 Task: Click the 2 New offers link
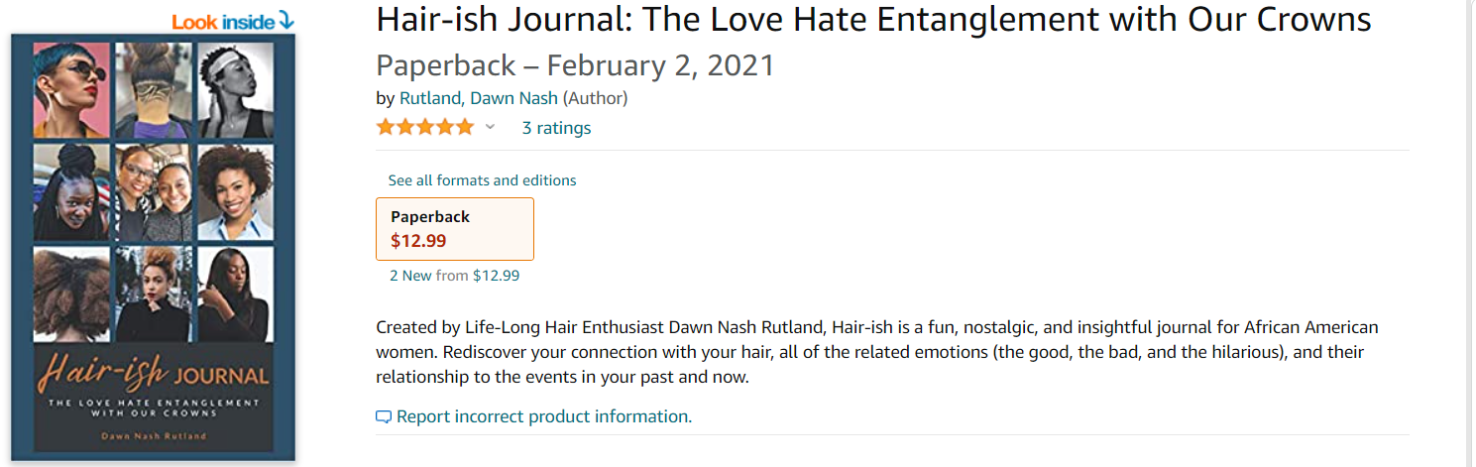coord(410,276)
